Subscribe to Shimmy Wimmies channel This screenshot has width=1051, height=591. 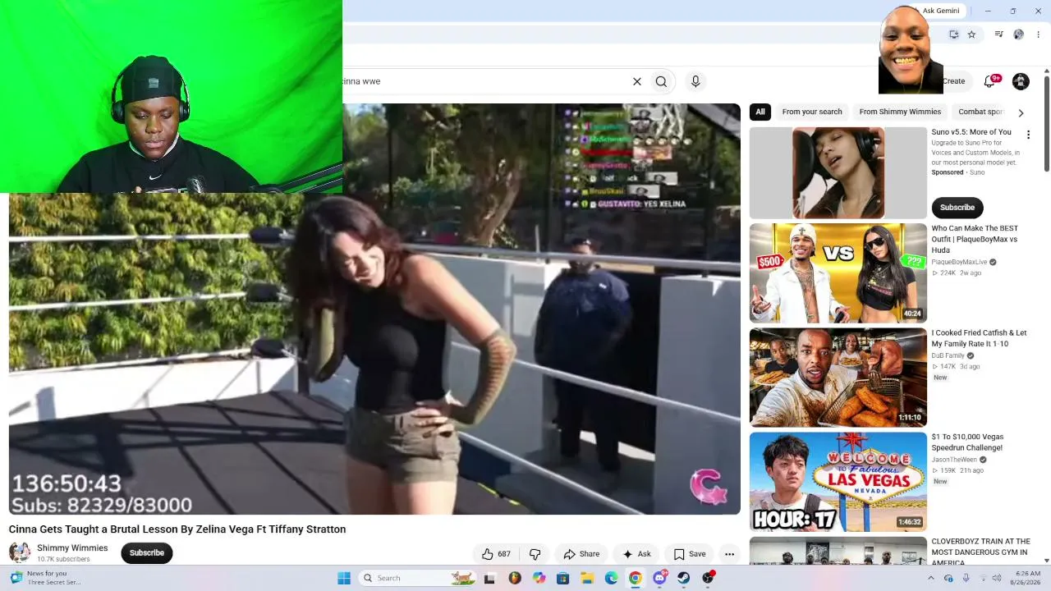pyautogui.click(x=147, y=552)
